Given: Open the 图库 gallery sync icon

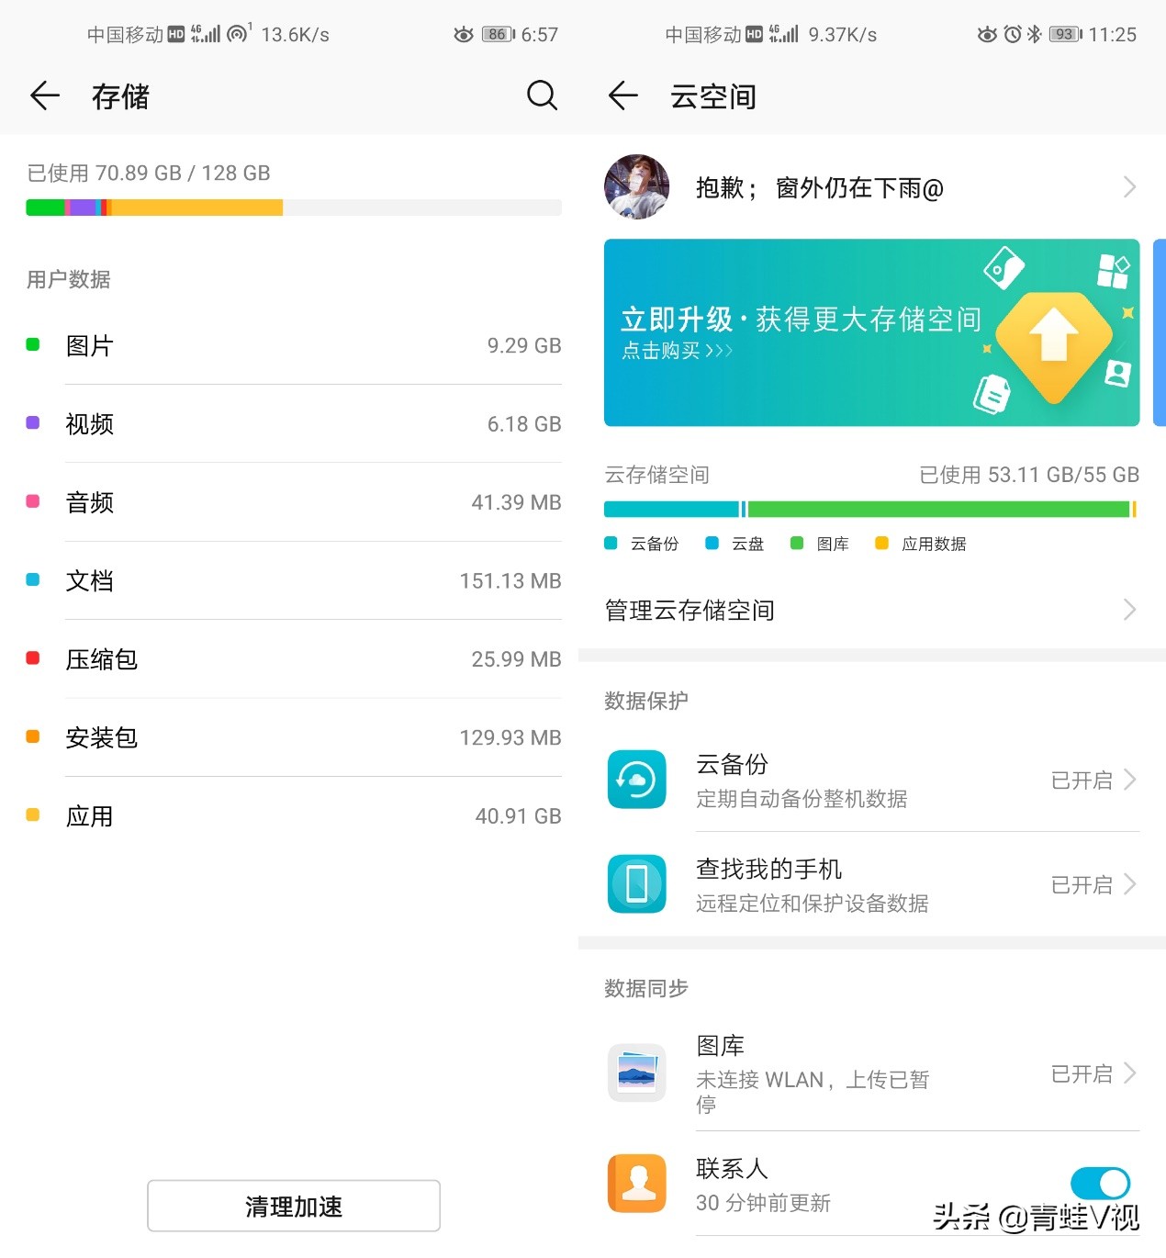Looking at the screenshot, I should [x=636, y=1073].
